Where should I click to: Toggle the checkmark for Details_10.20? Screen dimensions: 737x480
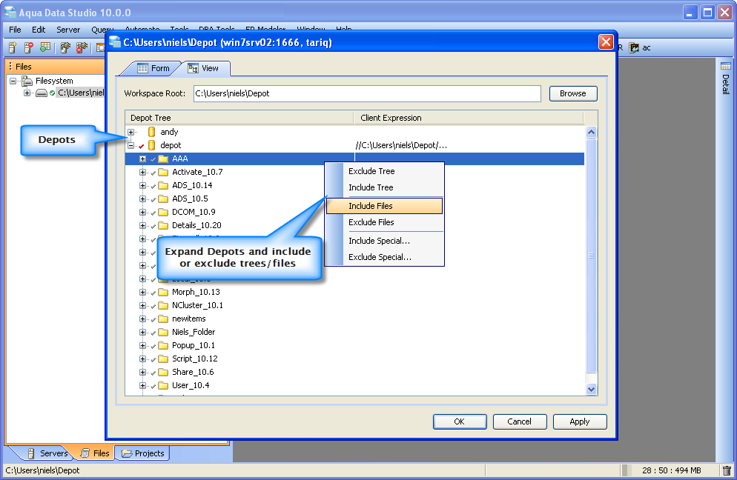[153, 226]
